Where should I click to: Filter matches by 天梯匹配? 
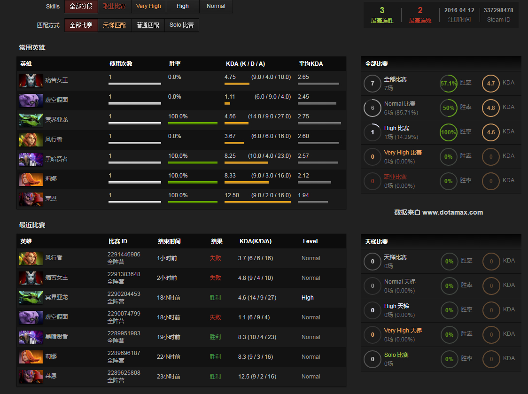pyautogui.click(x=115, y=25)
